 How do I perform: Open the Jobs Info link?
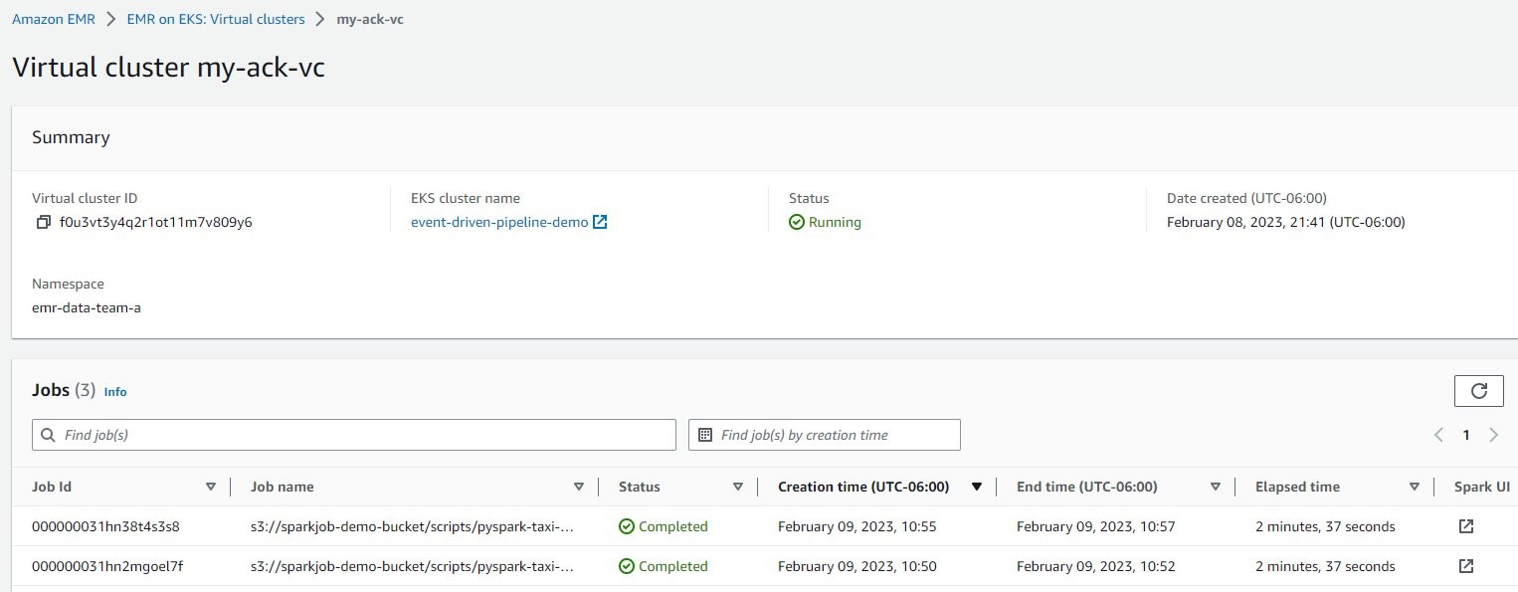(115, 392)
